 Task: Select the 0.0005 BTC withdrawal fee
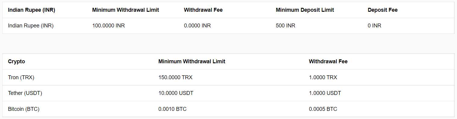tap(323, 109)
